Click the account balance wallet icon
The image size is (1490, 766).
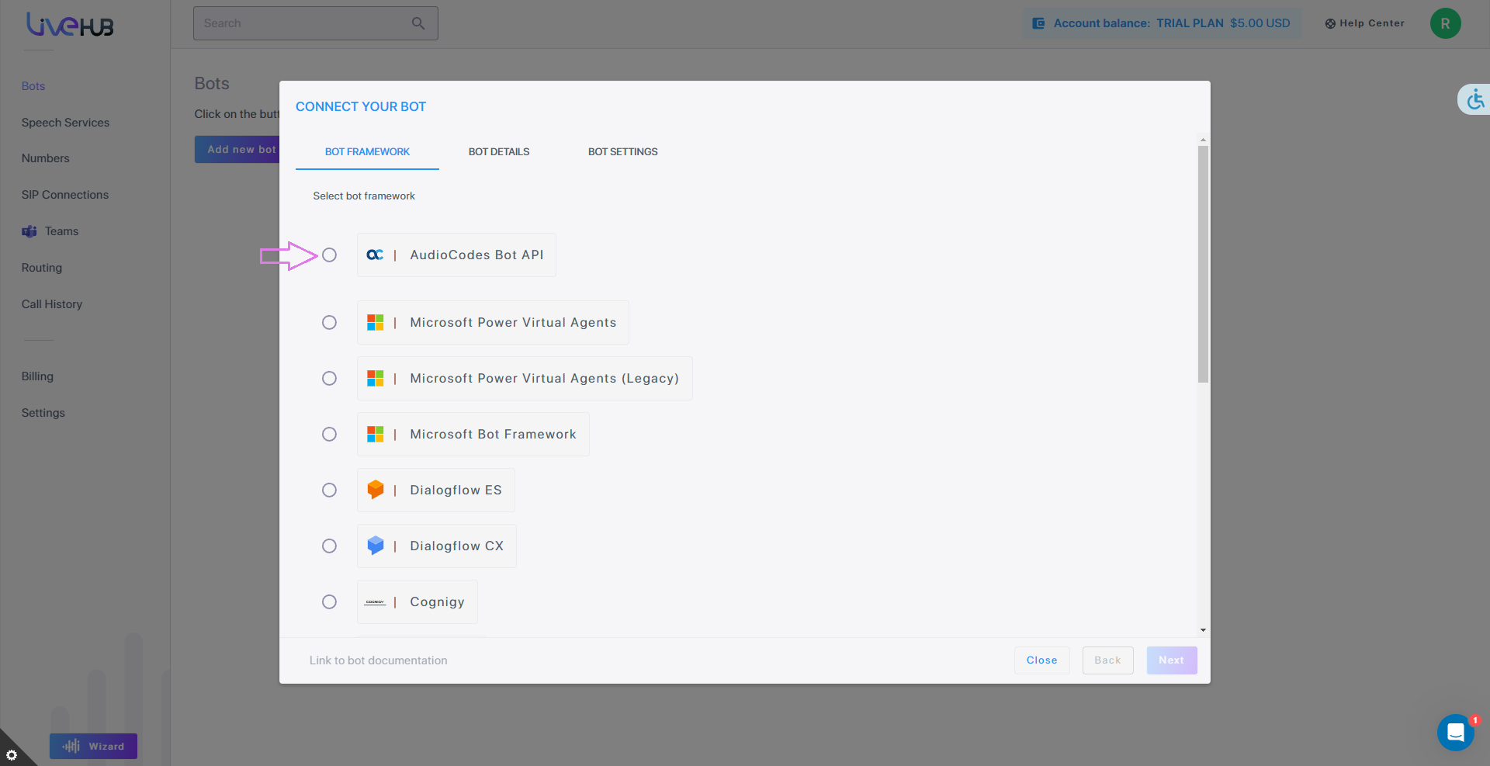(1038, 23)
